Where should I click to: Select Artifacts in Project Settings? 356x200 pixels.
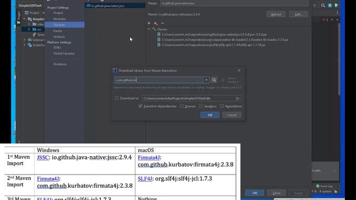59,37
